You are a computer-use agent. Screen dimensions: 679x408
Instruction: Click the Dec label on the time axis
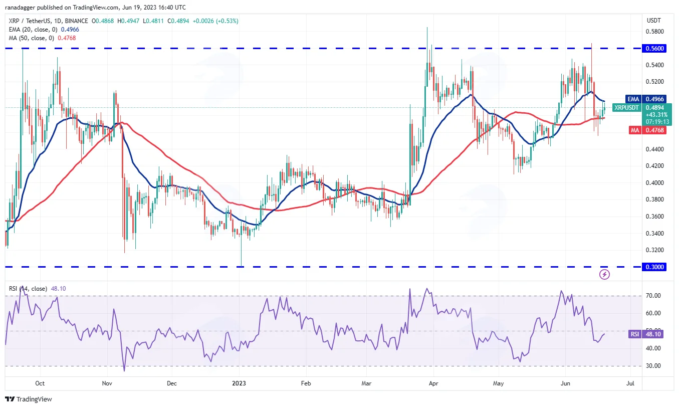pos(172,383)
